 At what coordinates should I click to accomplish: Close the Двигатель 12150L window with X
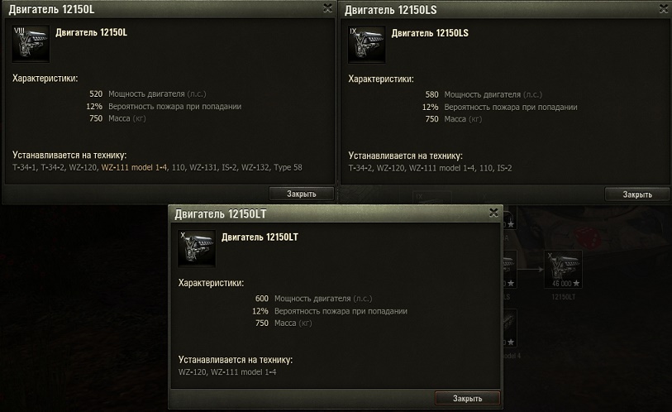[x=327, y=8]
